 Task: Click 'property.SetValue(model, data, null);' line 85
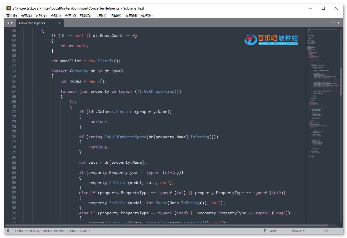point(131,183)
